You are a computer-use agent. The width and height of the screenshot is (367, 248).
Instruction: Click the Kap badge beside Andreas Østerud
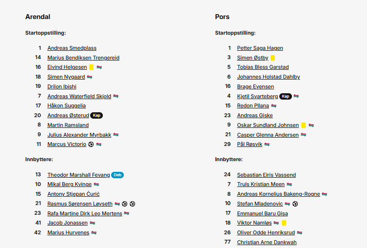pos(97,115)
